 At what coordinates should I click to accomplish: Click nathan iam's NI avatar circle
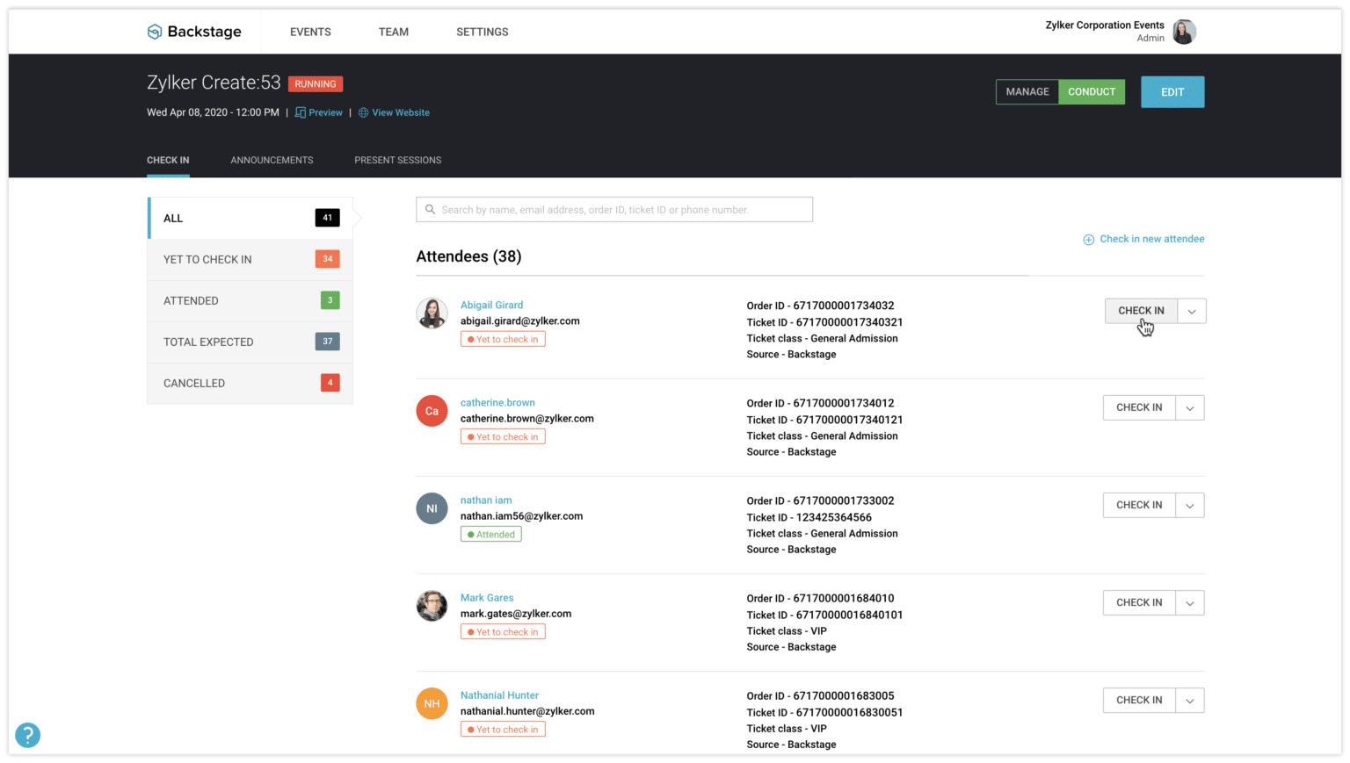432,507
